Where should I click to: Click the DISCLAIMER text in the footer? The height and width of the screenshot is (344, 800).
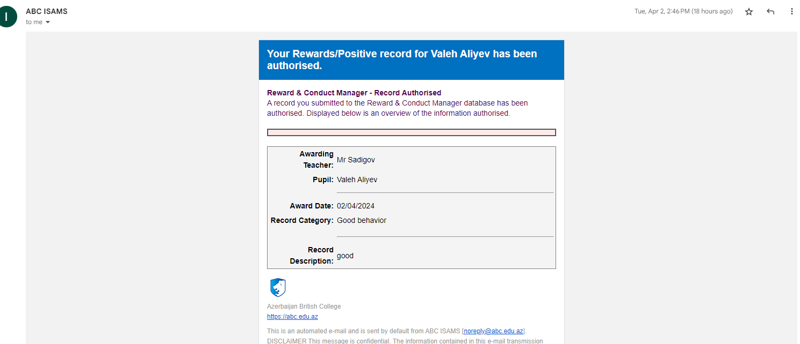click(287, 341)
